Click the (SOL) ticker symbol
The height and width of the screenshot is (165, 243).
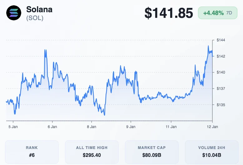tap(35, 18)
